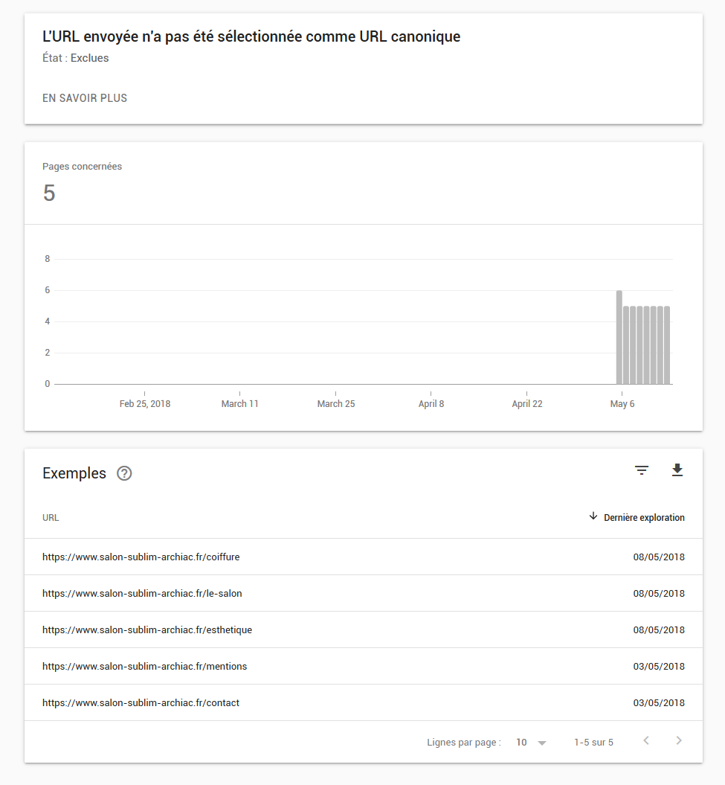Open the /contact URL entry
The width and height of the screenshot is (725, 785).
[x=141, y=702]
